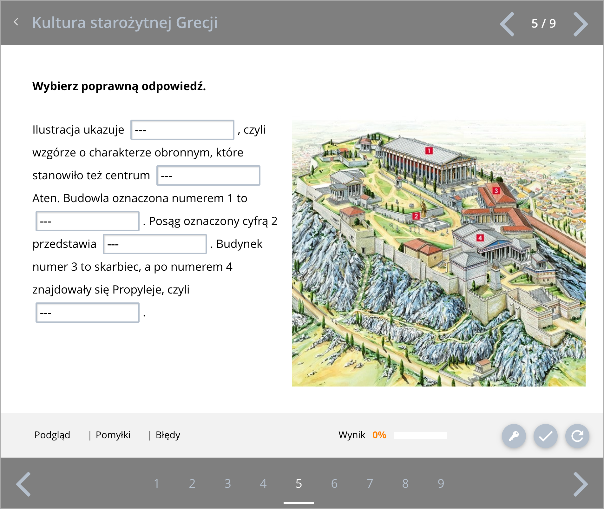Select current page 5 in bottom navigation

tap(299, 484)
